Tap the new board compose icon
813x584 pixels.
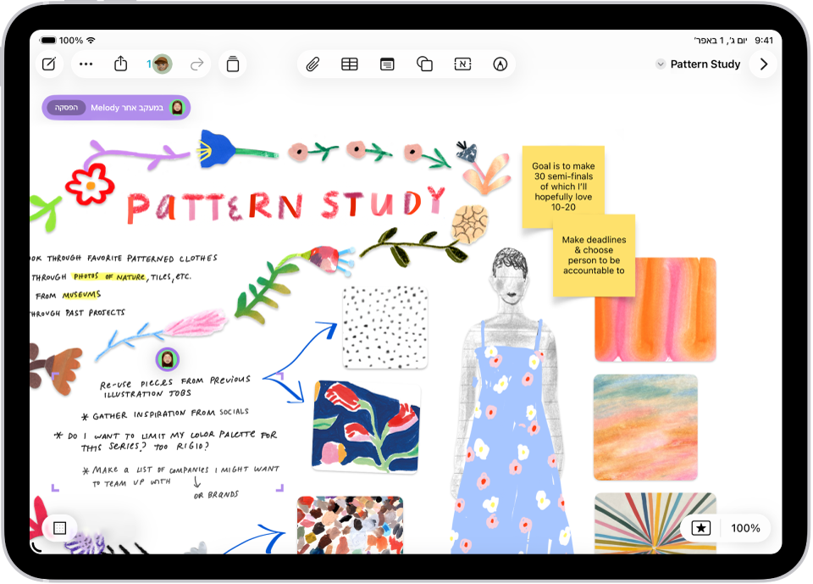click(49, 64)
